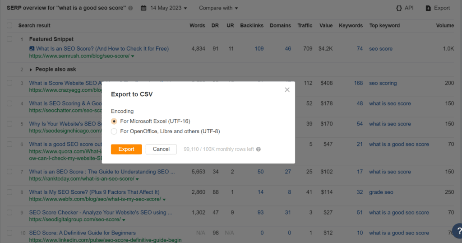Sort by the Traffic column header
The width and height of the screenshot is (462, 243).
[305, 25]
